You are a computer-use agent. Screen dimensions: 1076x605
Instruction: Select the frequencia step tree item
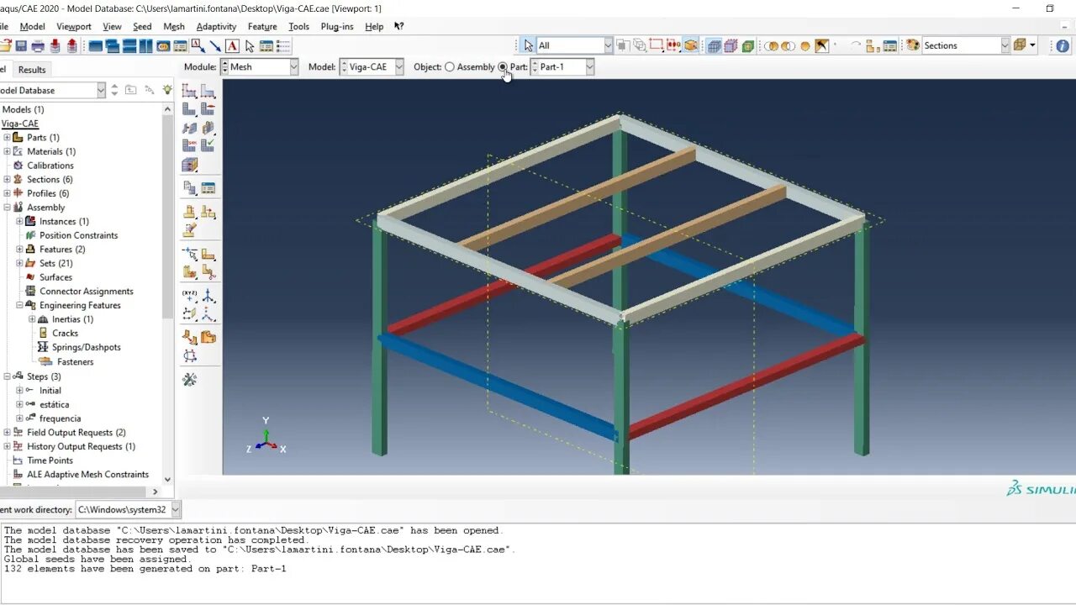pos(60,418)
